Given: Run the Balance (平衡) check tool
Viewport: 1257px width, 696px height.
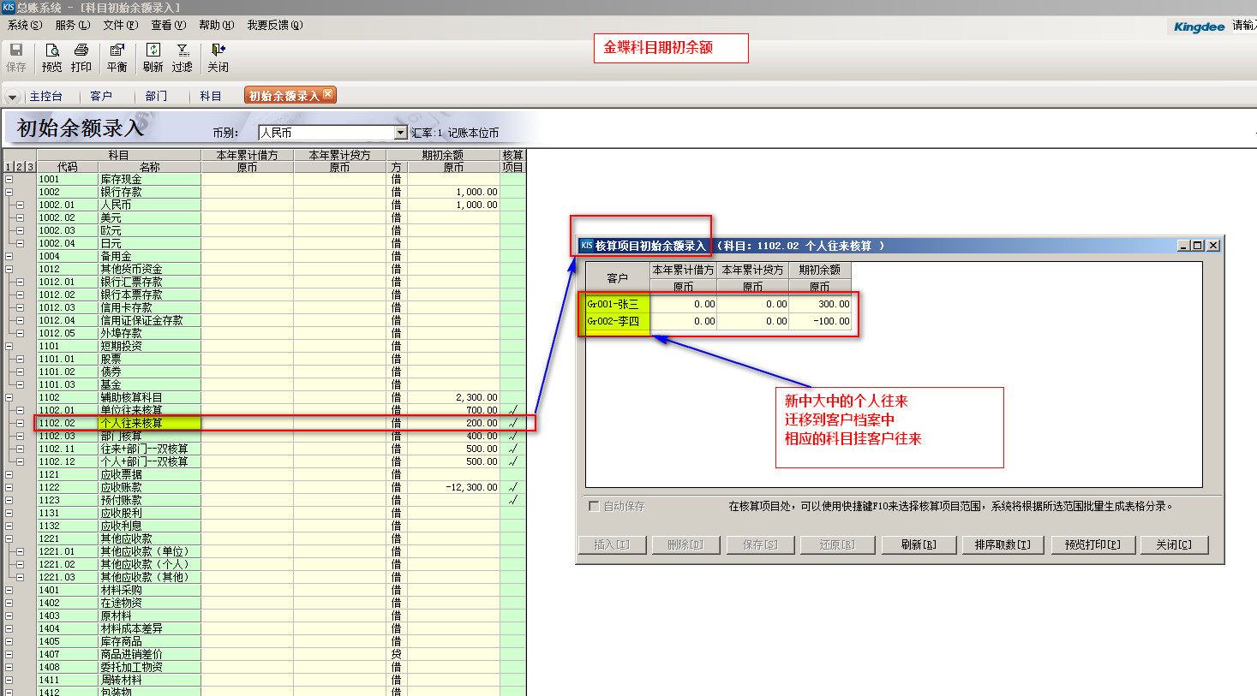Looking at the screenshot, I should click(117, 57).
